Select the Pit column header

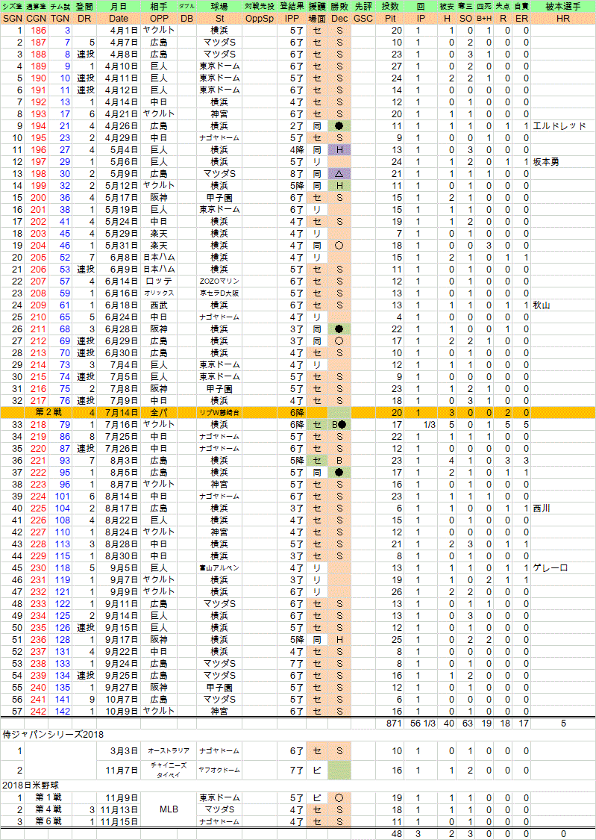[x=390, y=18]
